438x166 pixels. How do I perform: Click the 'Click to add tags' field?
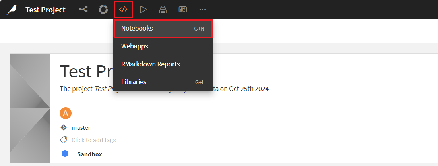click(93, 140)
